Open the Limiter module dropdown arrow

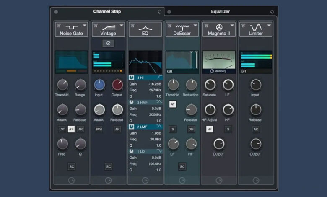pos(269,26)
